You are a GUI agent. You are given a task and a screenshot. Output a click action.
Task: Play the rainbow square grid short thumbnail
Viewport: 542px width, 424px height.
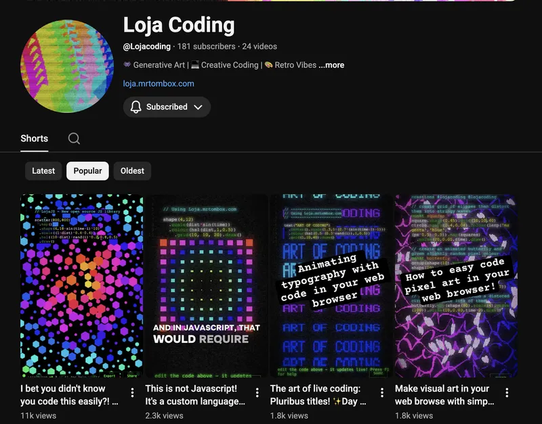[207, 285]
